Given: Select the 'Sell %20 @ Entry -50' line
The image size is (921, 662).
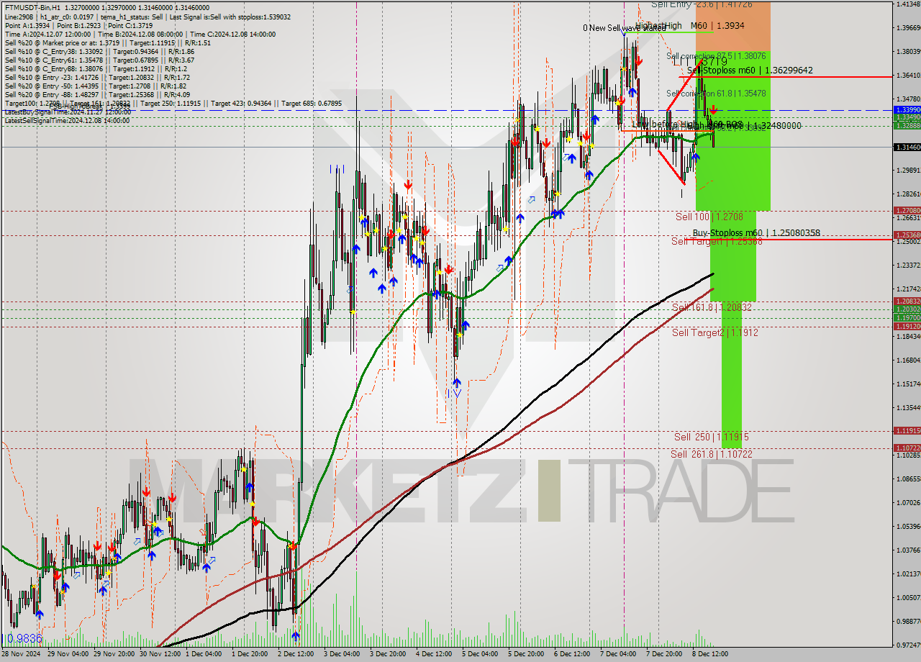Looking at the screenshot, I should pyautogui.click(x=97, y=85).
